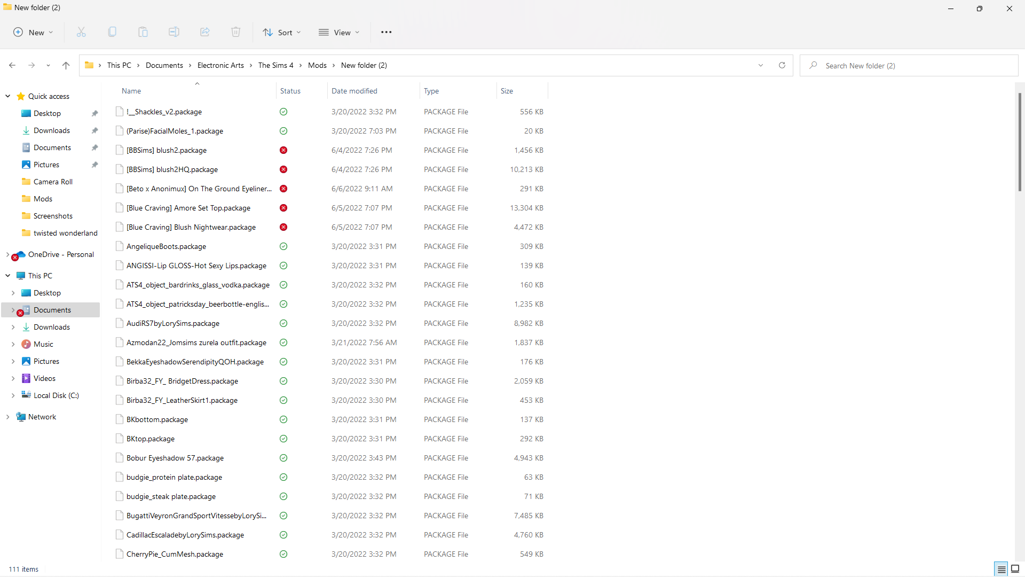Click the Paste clipboard icon
1025x577 pixels.
point(143,32)
